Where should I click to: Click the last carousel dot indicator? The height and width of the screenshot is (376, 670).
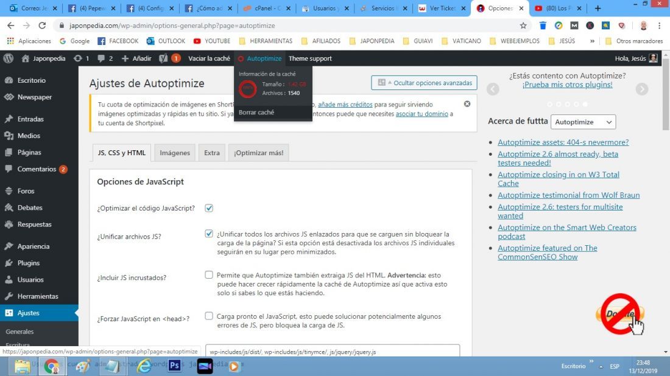[x=585, y=104]
